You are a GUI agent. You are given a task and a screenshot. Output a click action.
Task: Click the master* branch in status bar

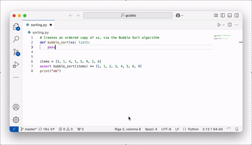[x=29, y=129]
